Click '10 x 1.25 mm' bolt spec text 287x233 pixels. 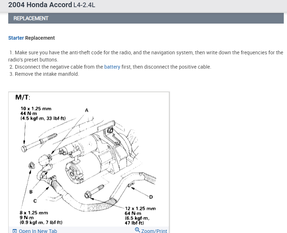coord(36,109)
